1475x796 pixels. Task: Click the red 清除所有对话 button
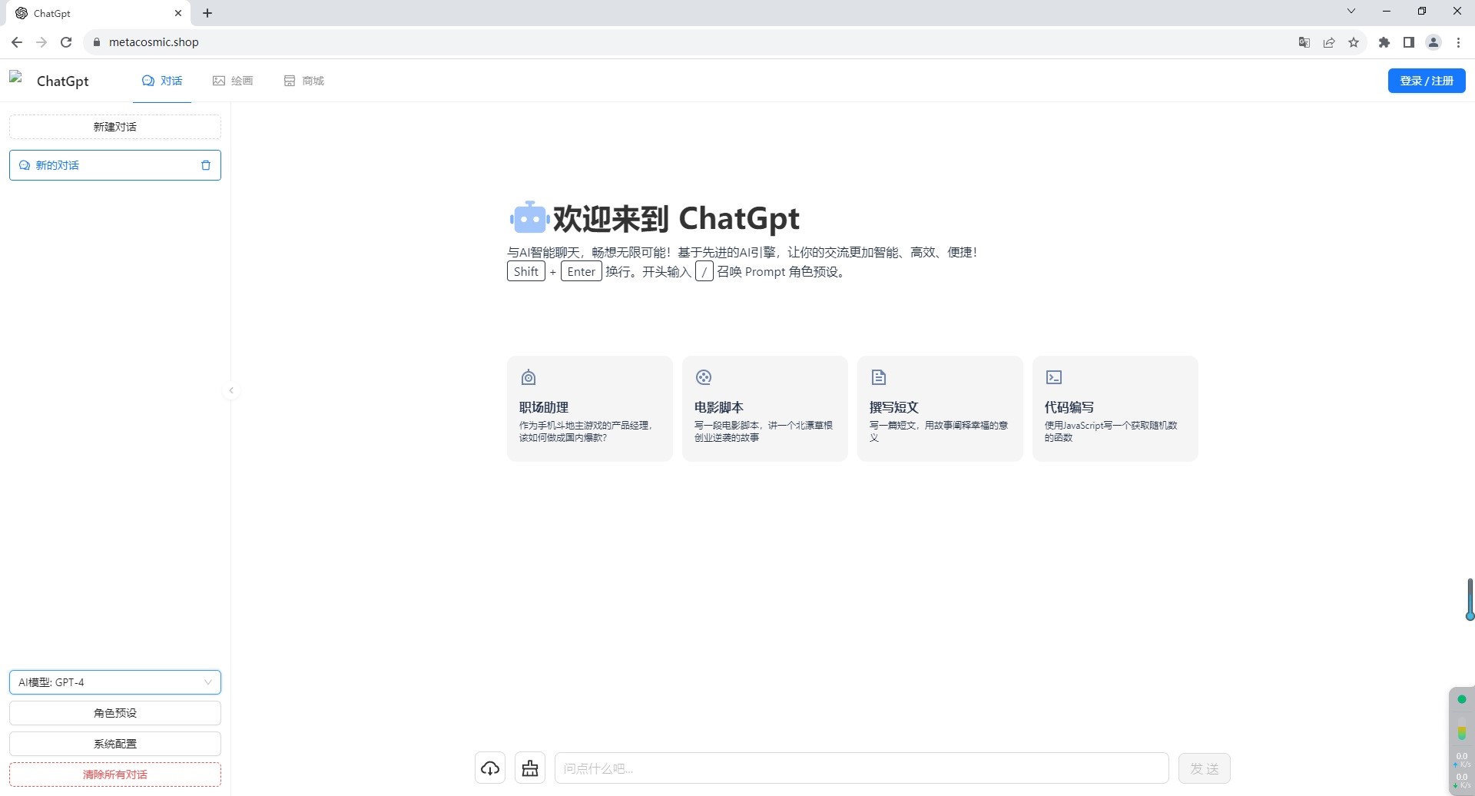coord(115,774)
